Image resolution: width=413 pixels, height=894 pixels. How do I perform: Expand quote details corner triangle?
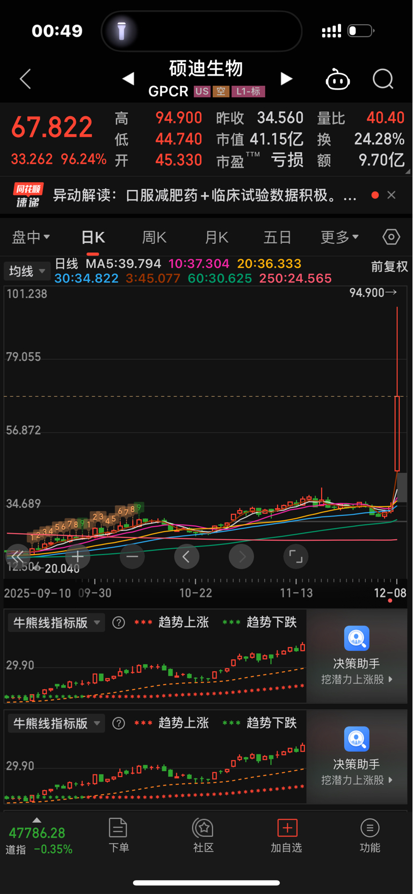point(408,171)
